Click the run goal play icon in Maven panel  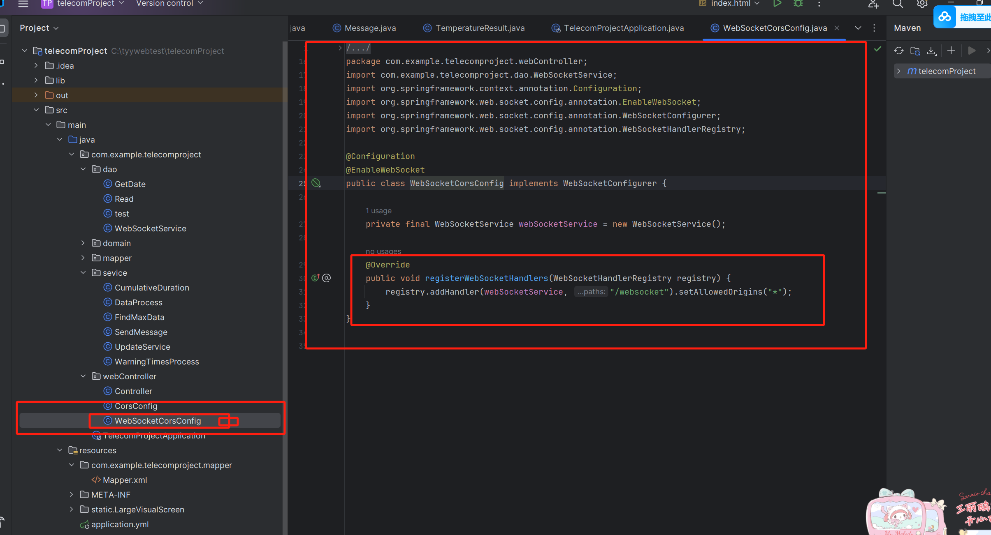coord(972,50)
